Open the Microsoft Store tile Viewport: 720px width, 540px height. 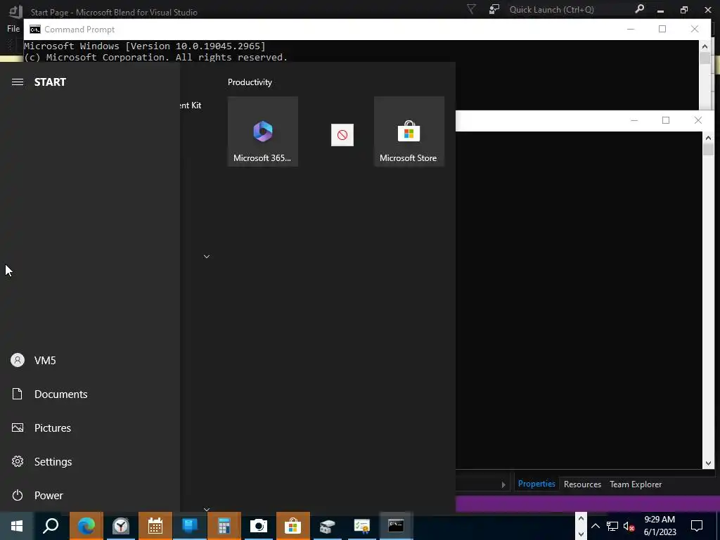pos(409,131)
